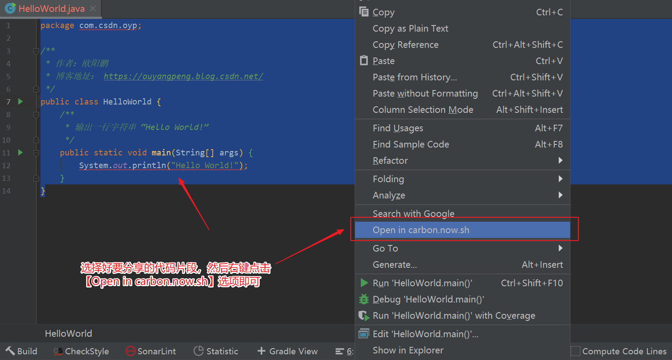
Task: Toggle the Compute Code Lines checkbox
Action: tap(575, 351)
